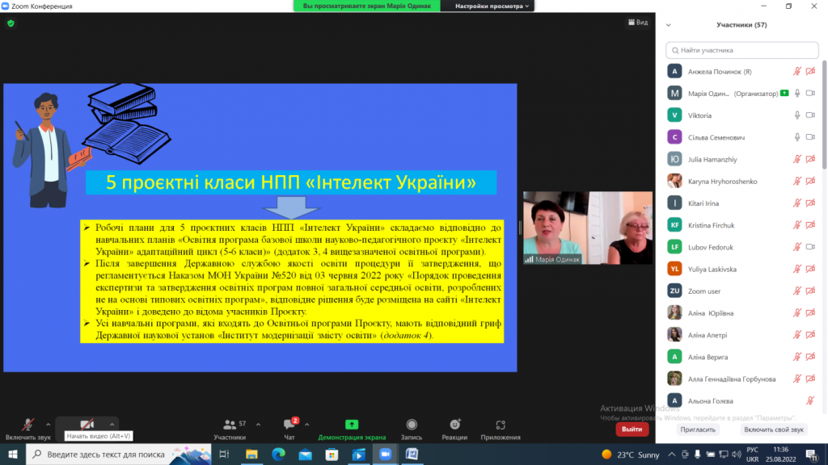Select participant Анжела Починок in list
The image size is (828, 465).
point(742,71)
